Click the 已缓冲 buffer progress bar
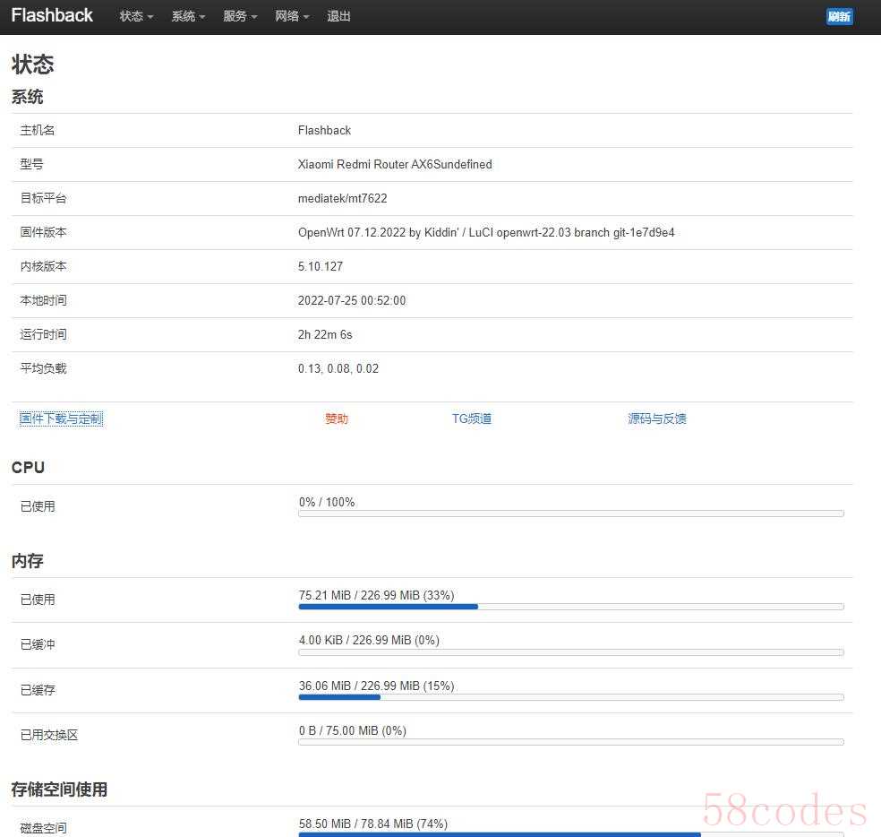This screenshot has height=837, width=881. tap(570, 652)
